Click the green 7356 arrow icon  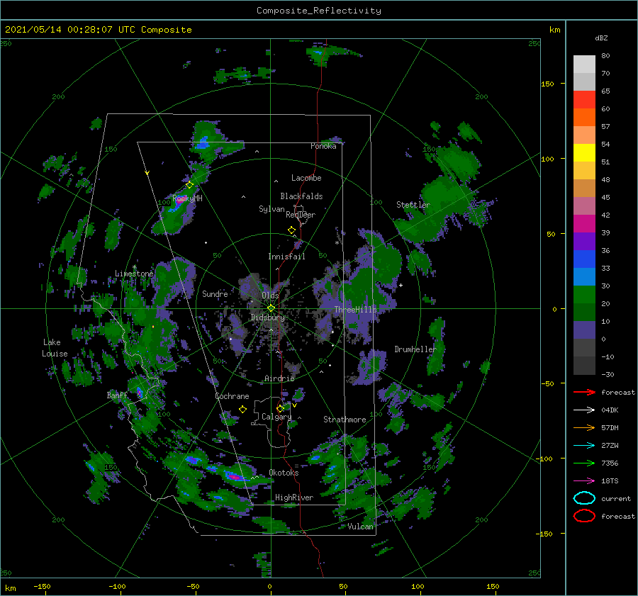tap(584, 463)
